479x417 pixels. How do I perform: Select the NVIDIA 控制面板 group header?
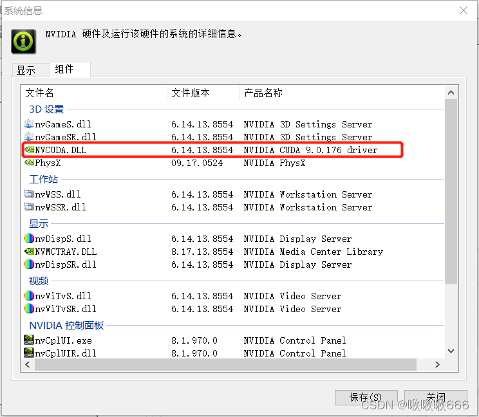(66, 326)
